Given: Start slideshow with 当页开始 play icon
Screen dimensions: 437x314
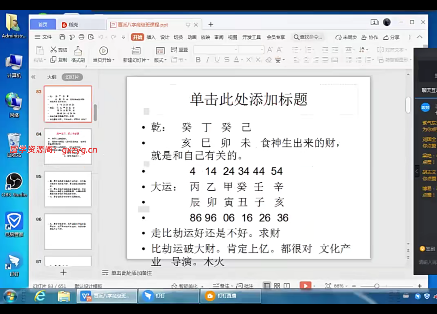Looking at the screenshot, I should tap(104, 51).
